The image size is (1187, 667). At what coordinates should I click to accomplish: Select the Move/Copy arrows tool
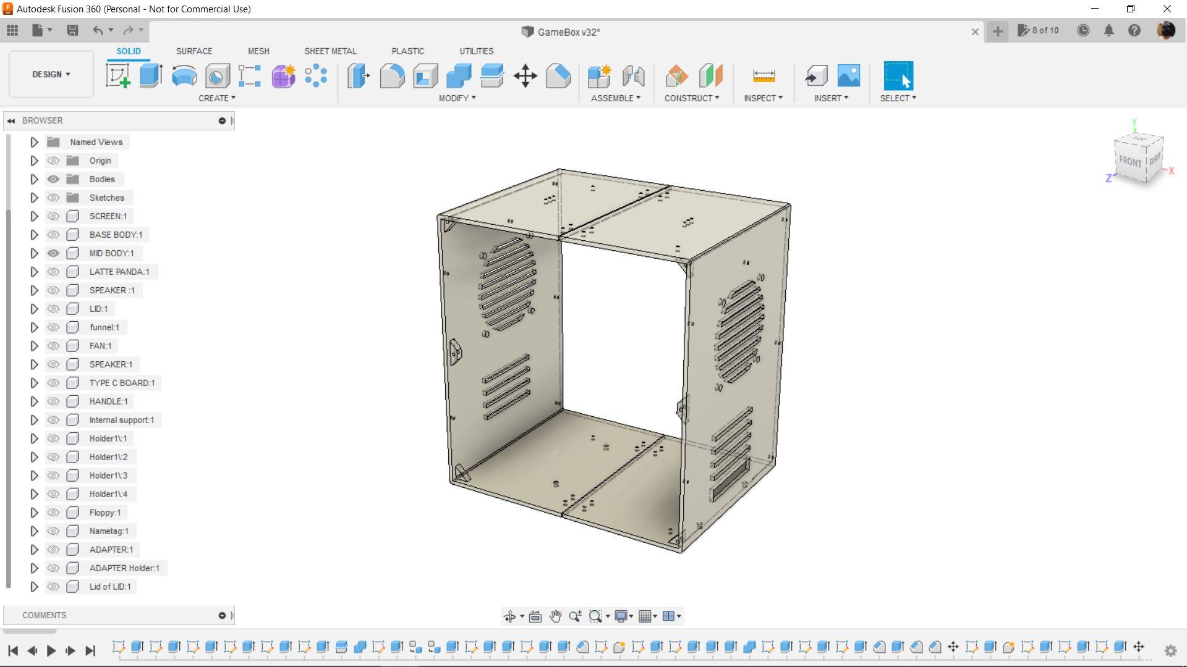click(x=525, y=76)
